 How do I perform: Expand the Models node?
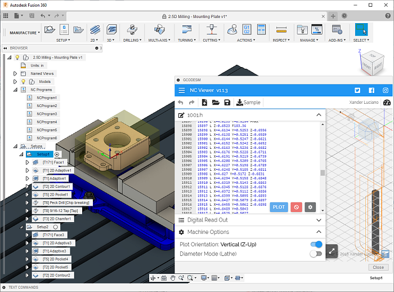pyautogui.click(x=15, y=82)
